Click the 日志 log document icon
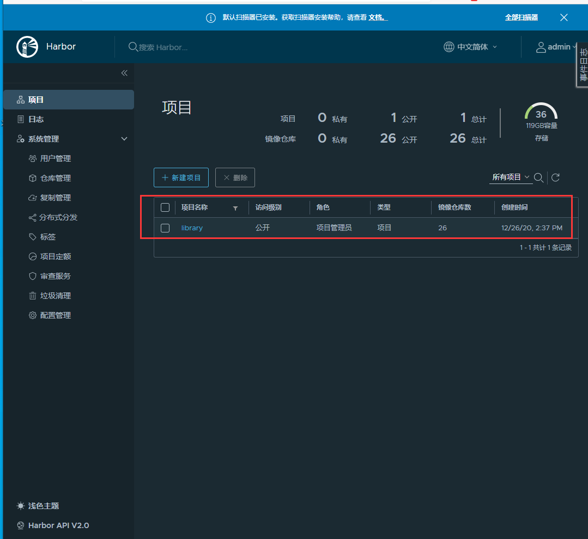 [x=21, y=119]
